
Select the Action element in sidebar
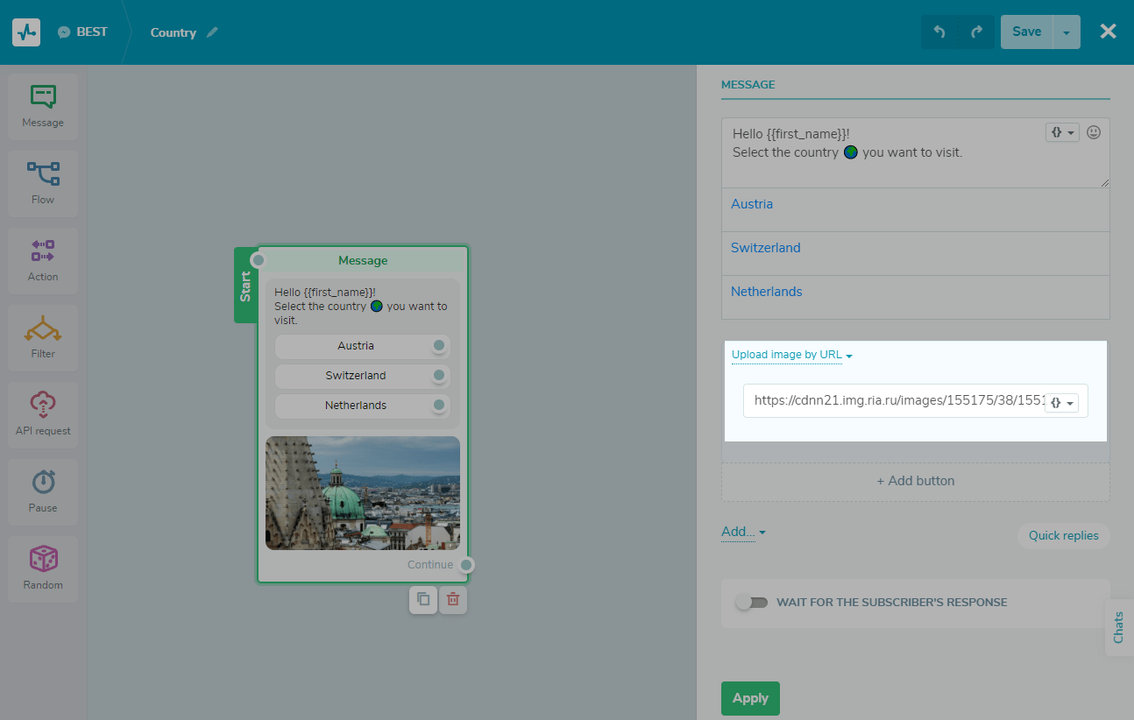click(43, 260)
